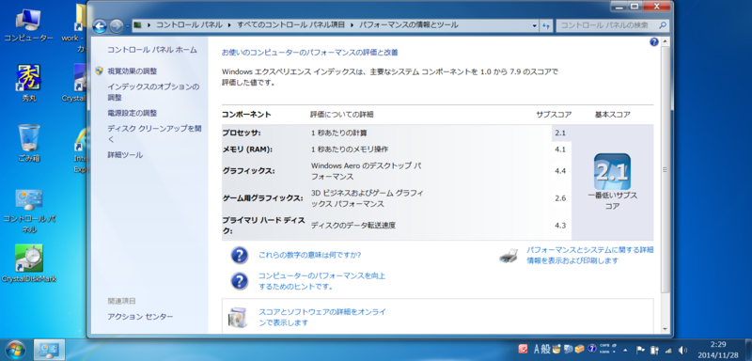
Task: Click the refresh button beside address bar
Action: (x=546, y=26)
